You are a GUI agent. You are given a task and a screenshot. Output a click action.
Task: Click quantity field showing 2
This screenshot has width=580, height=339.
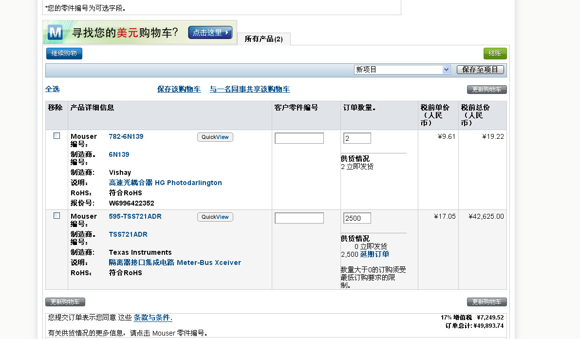coord(357,138)
